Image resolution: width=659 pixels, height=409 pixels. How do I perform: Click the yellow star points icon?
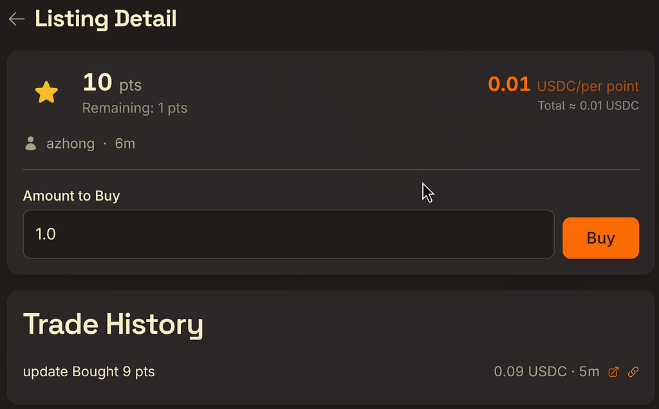pyautogui.click(x=46, y=93)
